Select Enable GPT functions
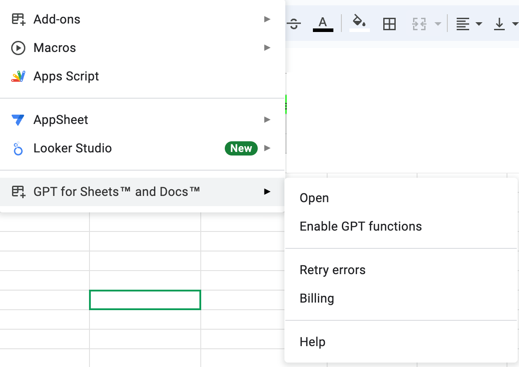The width and height of the screenshot is (519, 367). coord(401,226)
